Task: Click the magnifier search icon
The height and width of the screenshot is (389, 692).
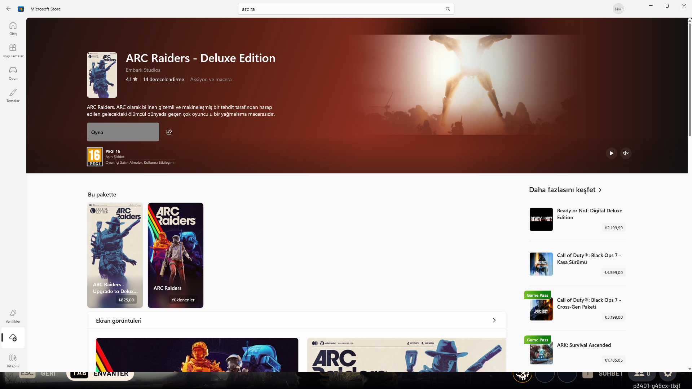Action: (448, 9)
